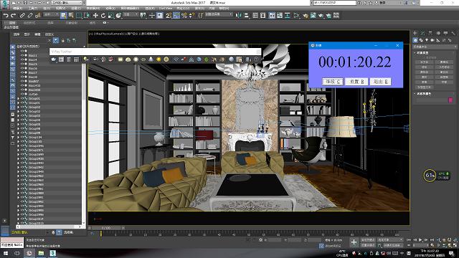Image resolution: width=459 pixels, height=258 pixels.
Task: Click the Redo arrow in main toolbar
Action: [13, 16]
